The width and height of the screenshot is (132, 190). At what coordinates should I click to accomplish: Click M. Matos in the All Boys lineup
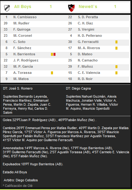pos(21,79)
